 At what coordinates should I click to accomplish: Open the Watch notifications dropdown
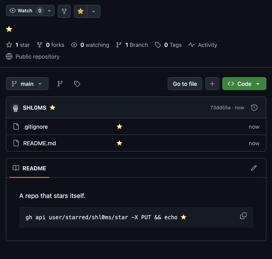pyautogui.click(x=30, y=11)
